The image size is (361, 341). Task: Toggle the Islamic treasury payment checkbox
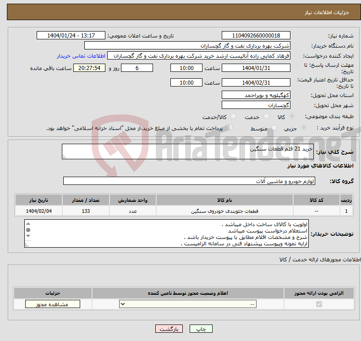tap(230, 128)
